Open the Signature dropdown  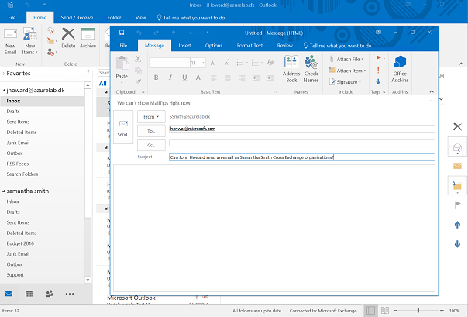345,82
